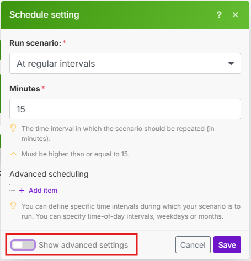Viewport: 251px width, 261px height.
Task: Click the dropdown arrow beside At regular intervals
Action: pyautogui.click(x=231, y=63)
